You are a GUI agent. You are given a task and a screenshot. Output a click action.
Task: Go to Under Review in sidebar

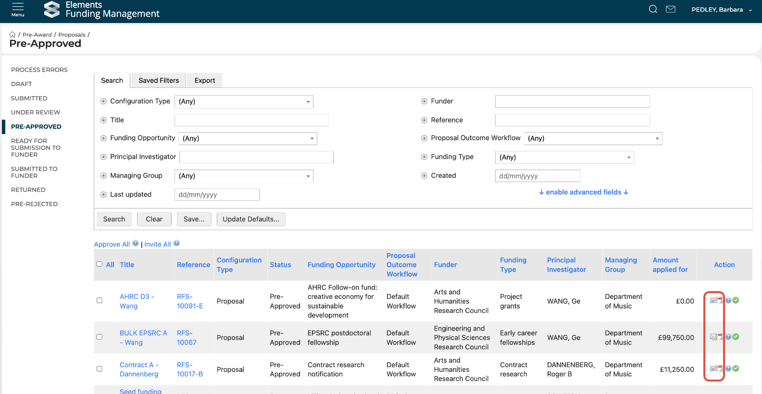[x=36, y=112]
